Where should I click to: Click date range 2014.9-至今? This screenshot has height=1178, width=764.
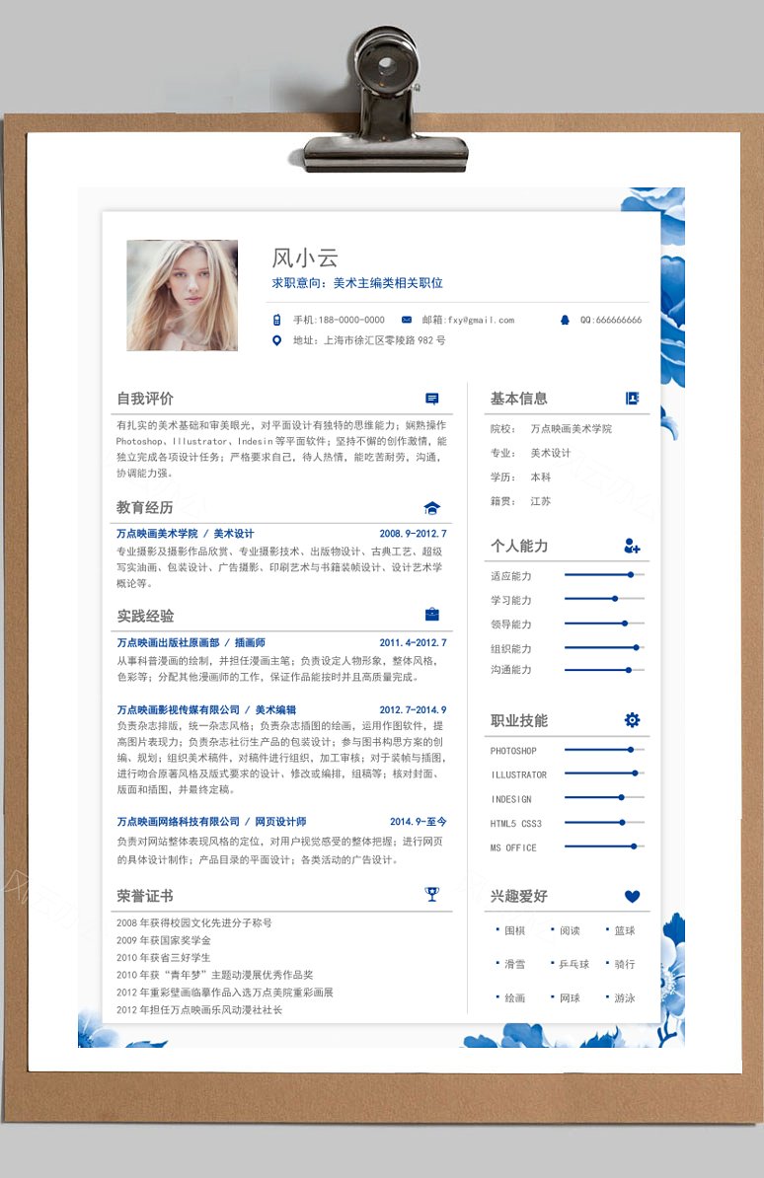pos(419,821)
